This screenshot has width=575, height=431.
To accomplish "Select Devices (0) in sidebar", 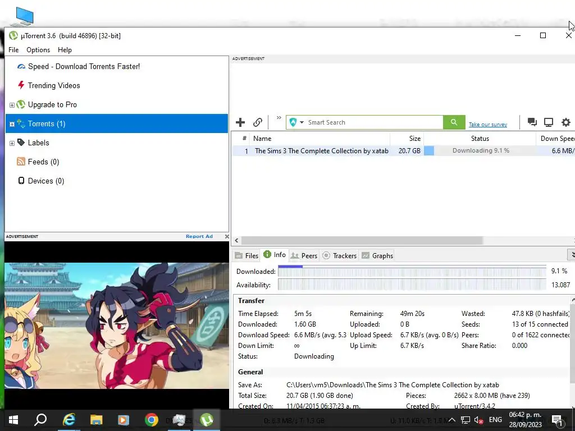I will (46, 181).
